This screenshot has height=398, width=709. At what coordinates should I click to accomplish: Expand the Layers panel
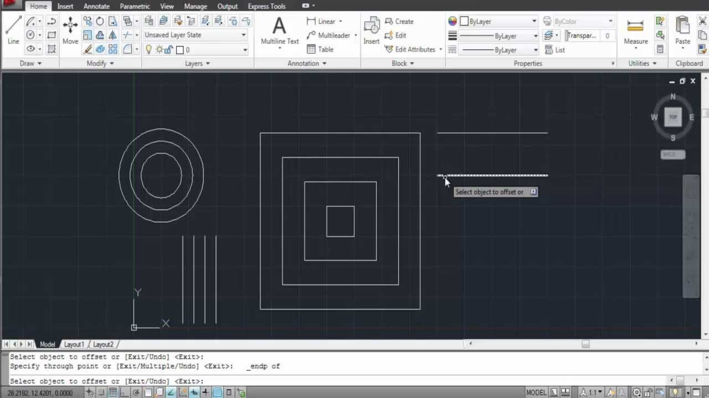point(197,63)
